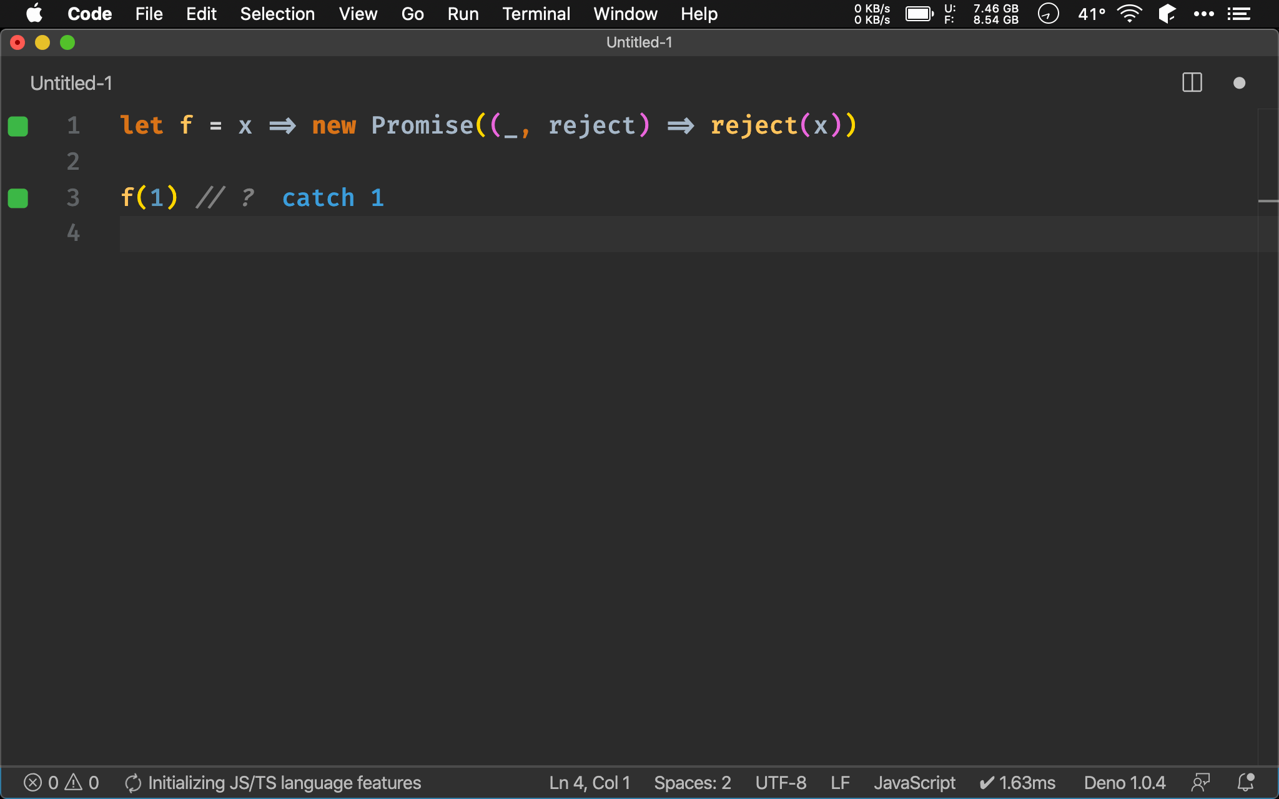Click the checkmark 1.63ms status item

(x=1017, y=783)
